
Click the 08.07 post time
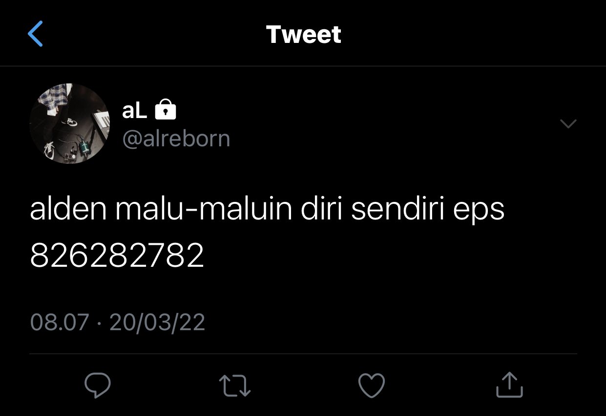tap(60, 322)
